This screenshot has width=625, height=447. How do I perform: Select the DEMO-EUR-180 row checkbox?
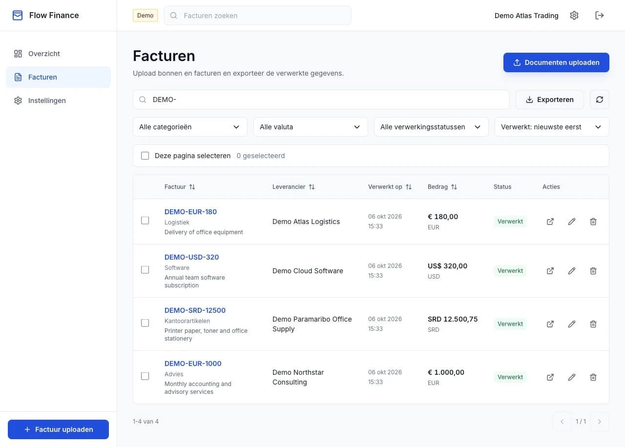145,221
